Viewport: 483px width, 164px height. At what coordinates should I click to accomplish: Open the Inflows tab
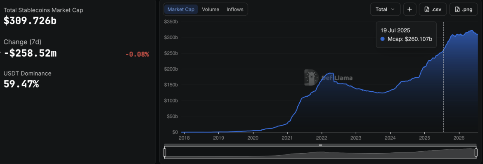click(x=235, y=9)
